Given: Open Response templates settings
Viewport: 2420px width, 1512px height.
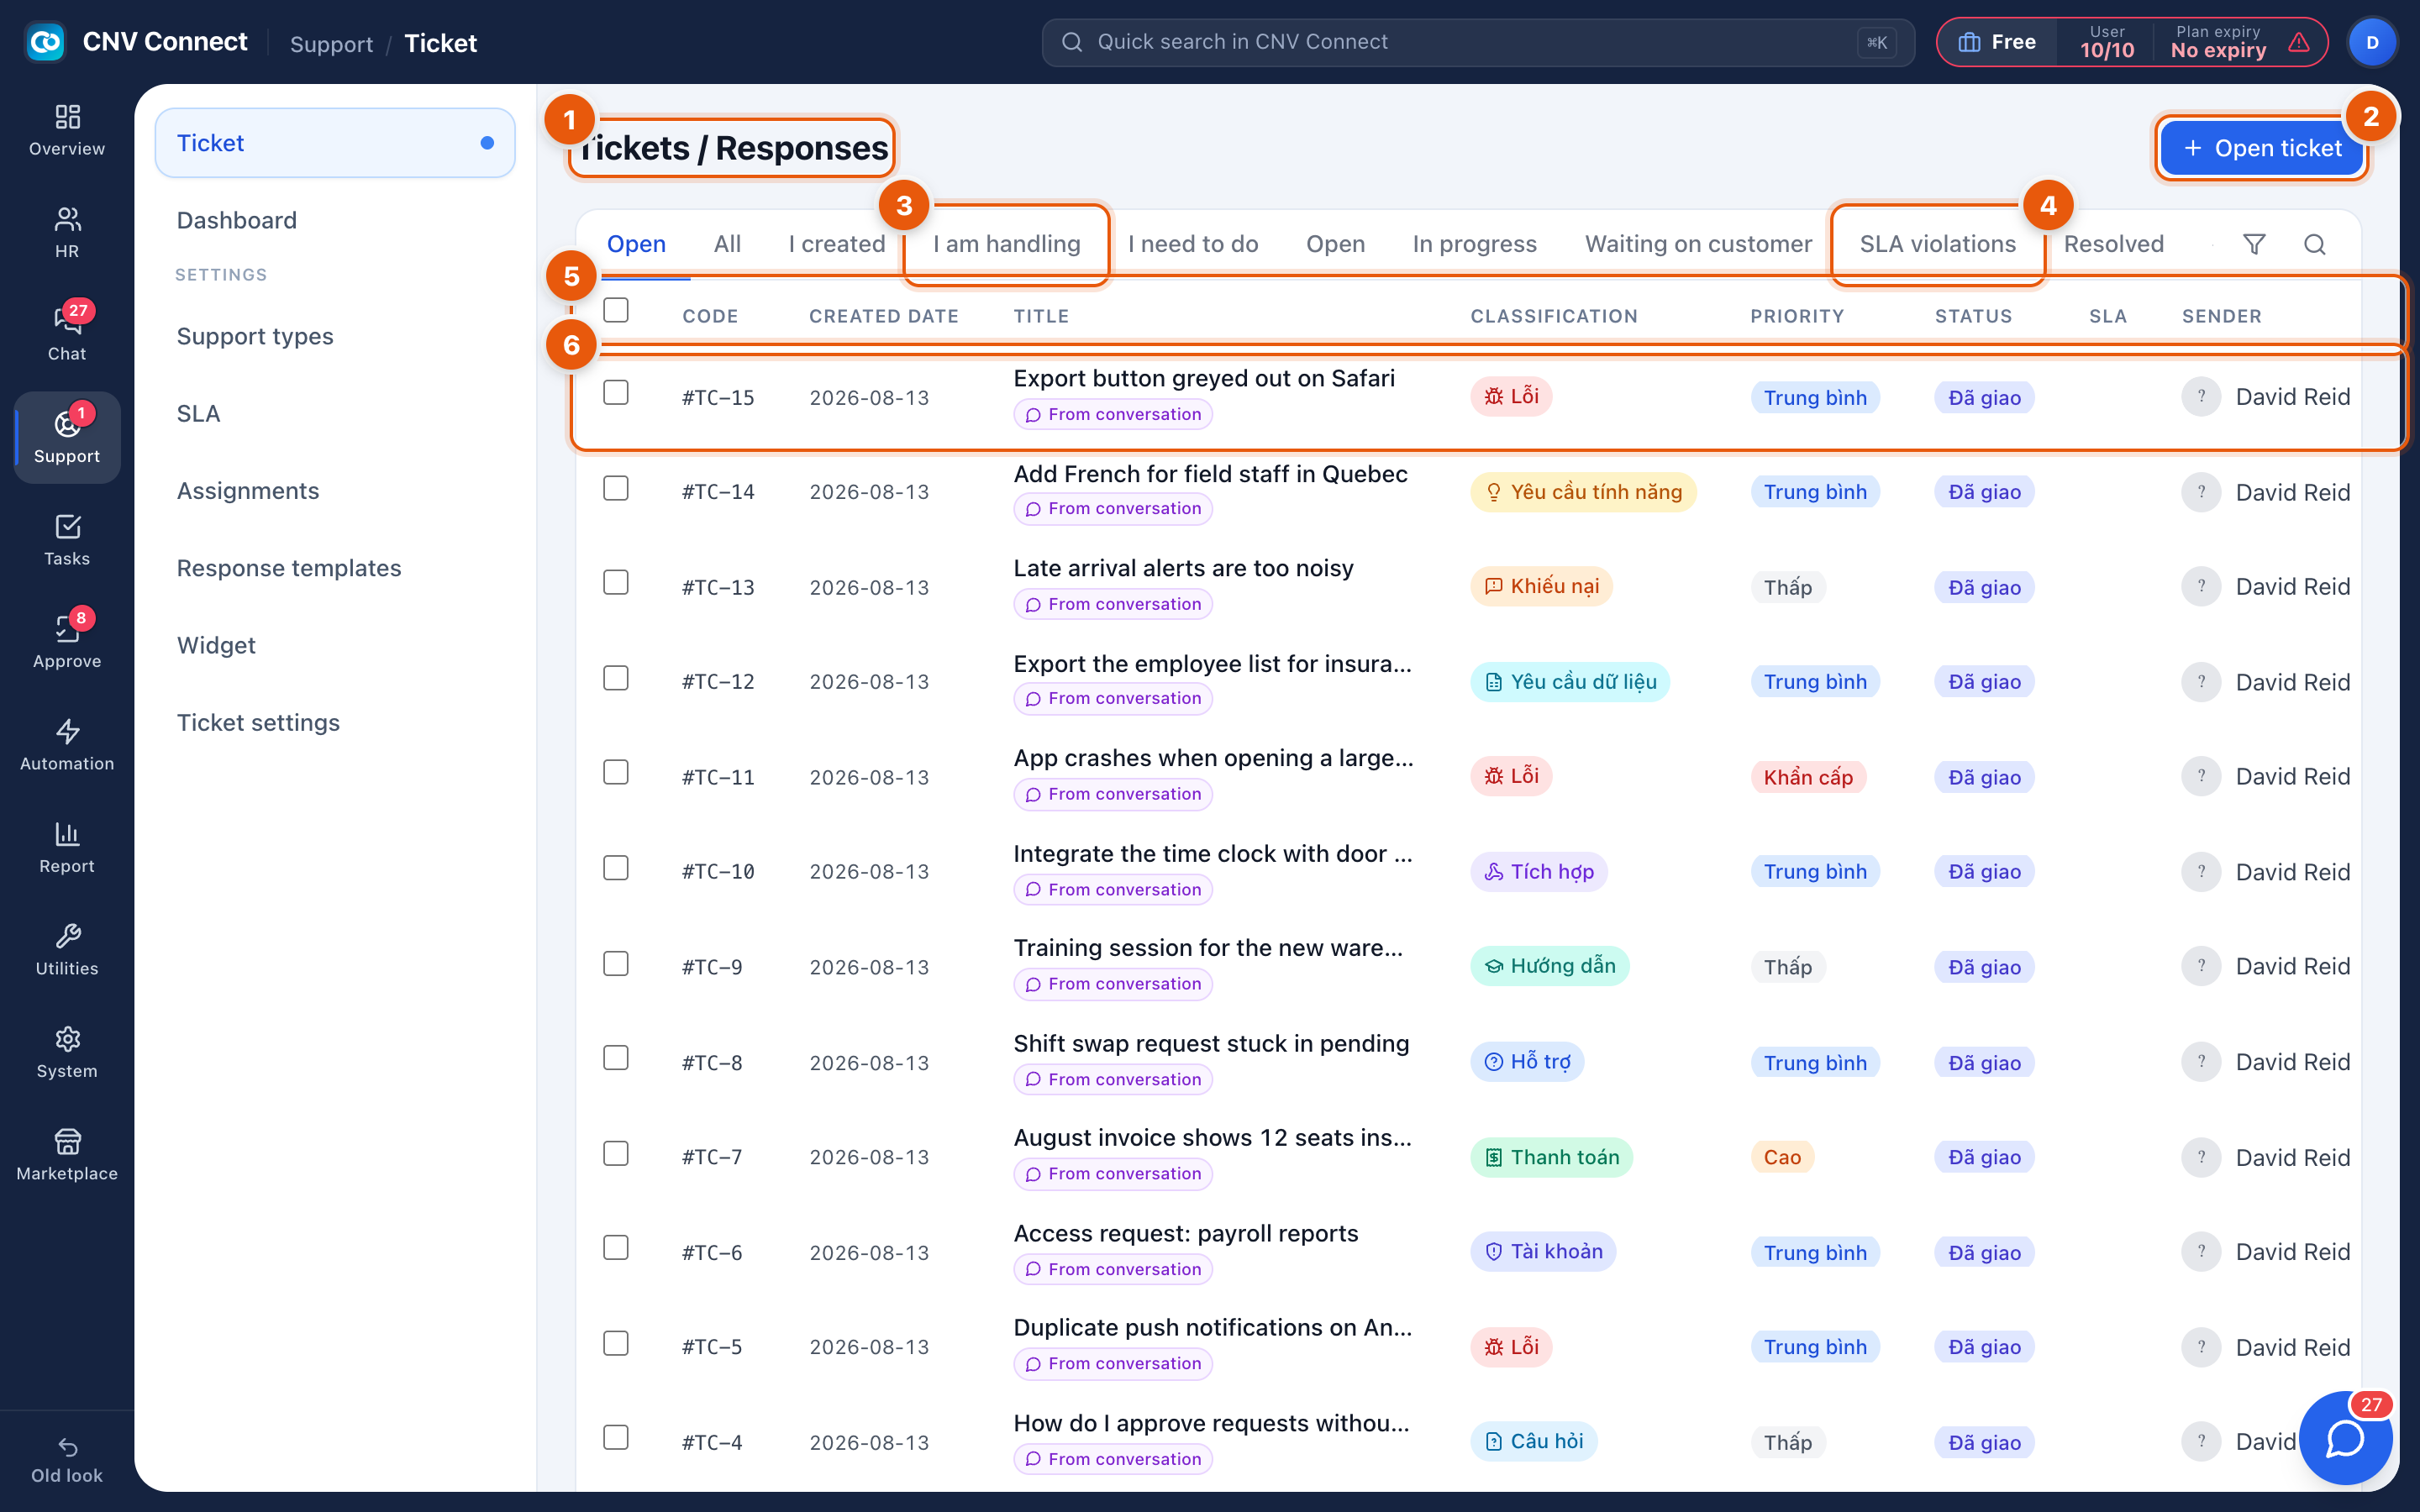Looking at the screenshot, I should point(288,568).
